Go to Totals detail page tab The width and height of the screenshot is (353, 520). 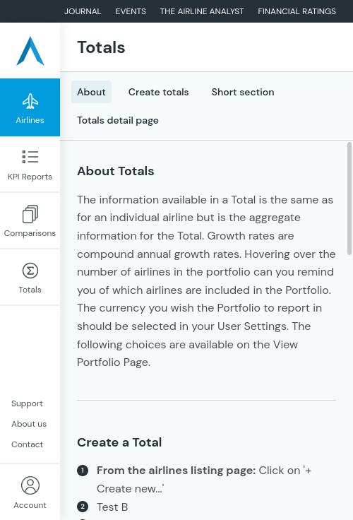(118, 120)
